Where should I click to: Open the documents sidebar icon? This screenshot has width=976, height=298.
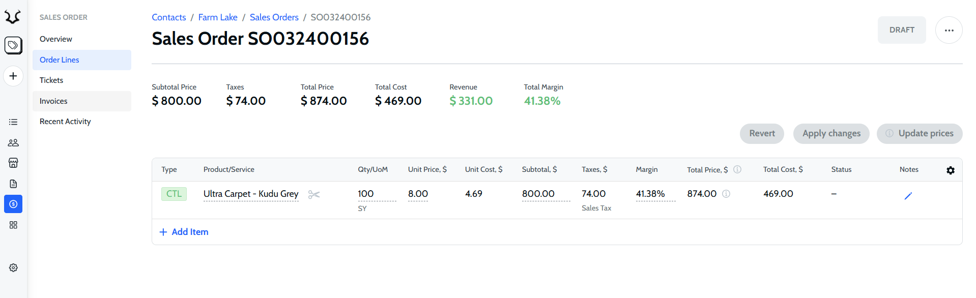click(13, 184)
